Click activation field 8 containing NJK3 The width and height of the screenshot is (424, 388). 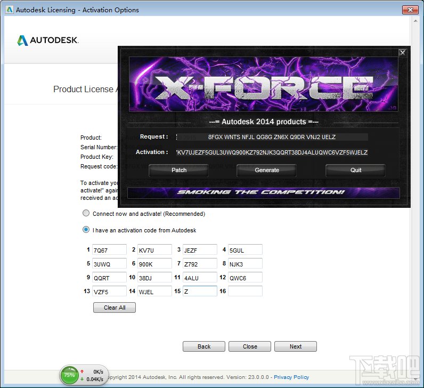[245, 263]
